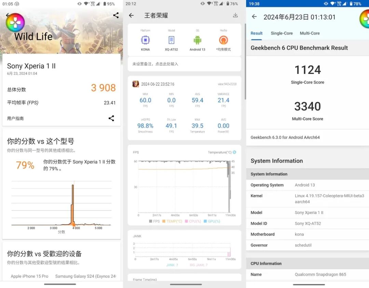The height and width of the screenshot is (288, 369).
Task: Tap the Android 13 robot icon
Action: click(x=197, y=40)
